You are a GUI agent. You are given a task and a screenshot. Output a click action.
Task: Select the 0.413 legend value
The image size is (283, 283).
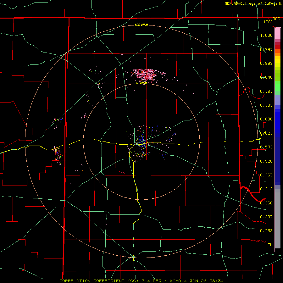(x=266, y=189)
